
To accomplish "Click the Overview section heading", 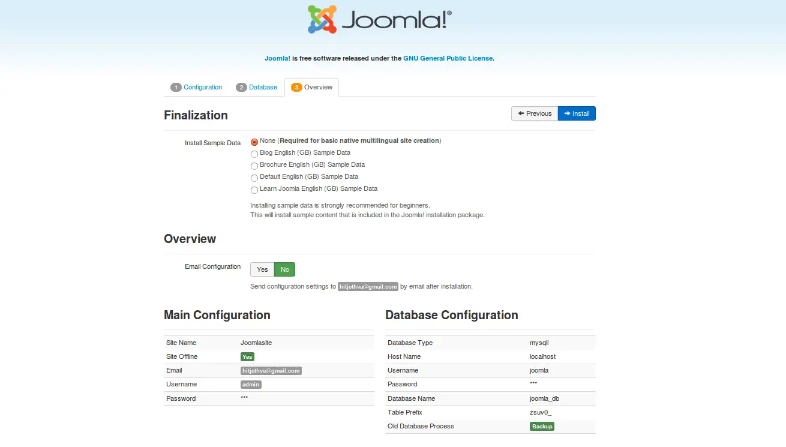I will pyautogui.click(x=190, y=239).
